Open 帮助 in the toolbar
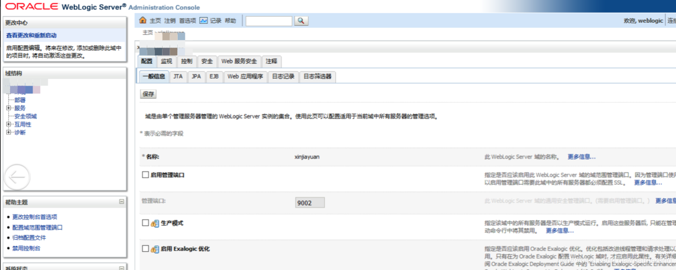The image size is (676, 270). [x=231, y=21]
